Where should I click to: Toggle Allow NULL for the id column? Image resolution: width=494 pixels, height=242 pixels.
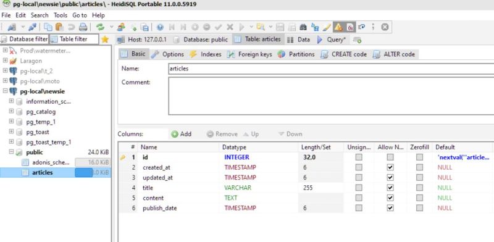[x=390, y=157]
